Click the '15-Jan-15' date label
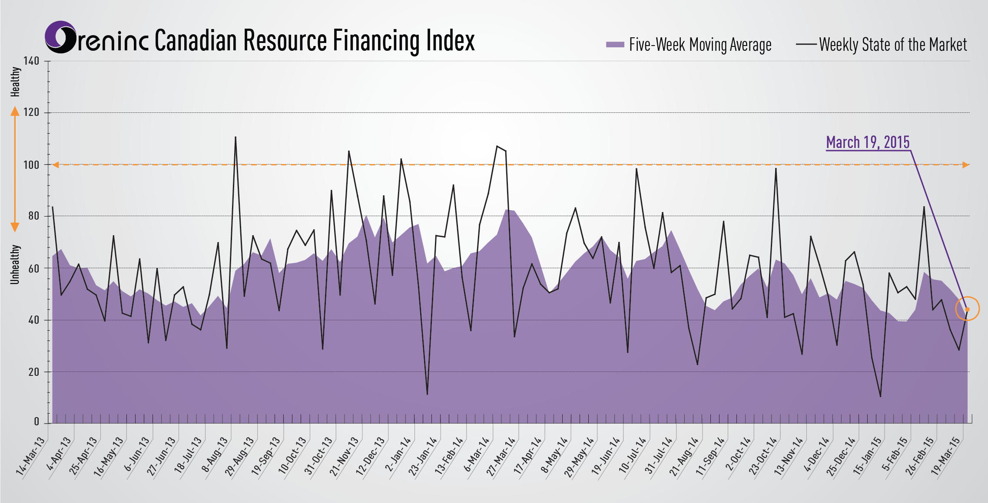The image size is (988, 503). pyautogui.click(x=868, y=455)
